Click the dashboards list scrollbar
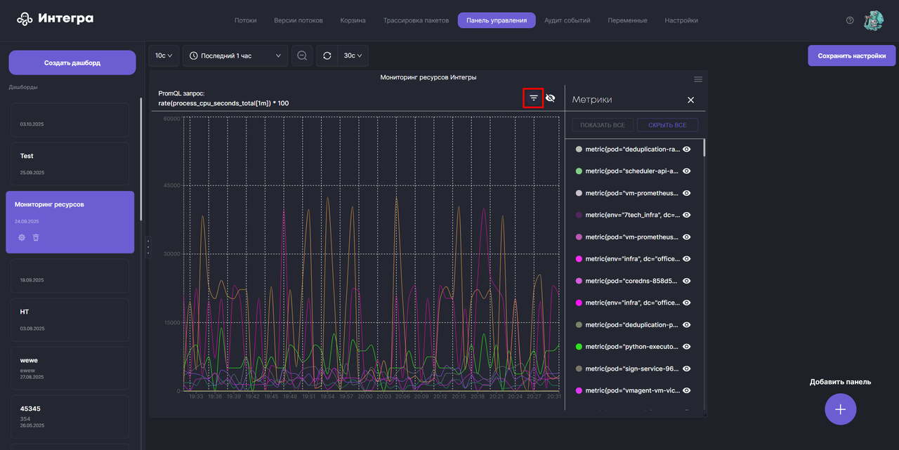The width and height of the screenshot is (899, 450). (141, 158)
